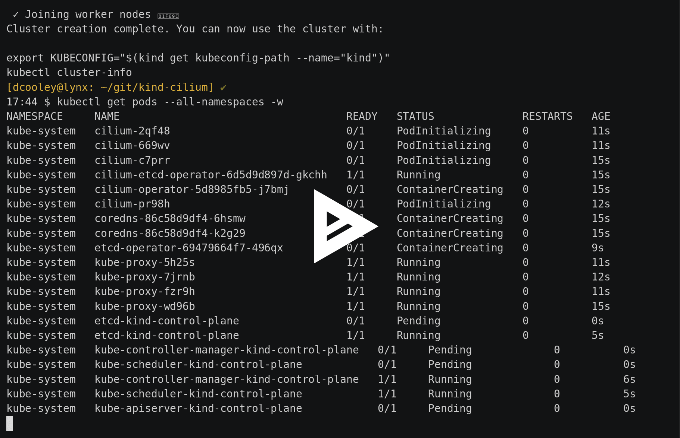The width and height of the screenshot is (680, 438).
Task: Click the '1/1' ready value of kube-proxy-wd96b
Action: pos(356,307)
